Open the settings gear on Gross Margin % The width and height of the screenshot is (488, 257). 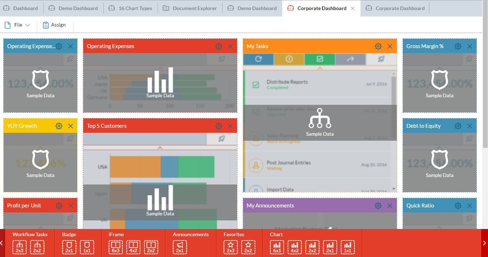(458, 46)
